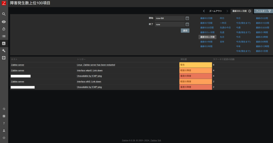
Task: Open the Interface wlan0: Link down trigger
Action: [x=90, y=70]
